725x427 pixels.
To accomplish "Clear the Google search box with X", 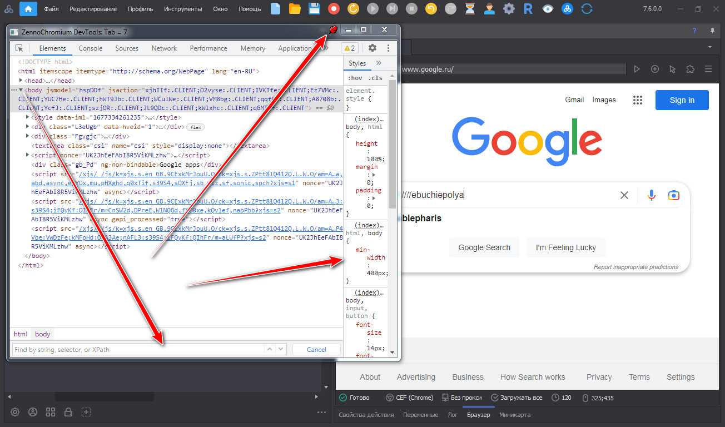I will 624,195.
